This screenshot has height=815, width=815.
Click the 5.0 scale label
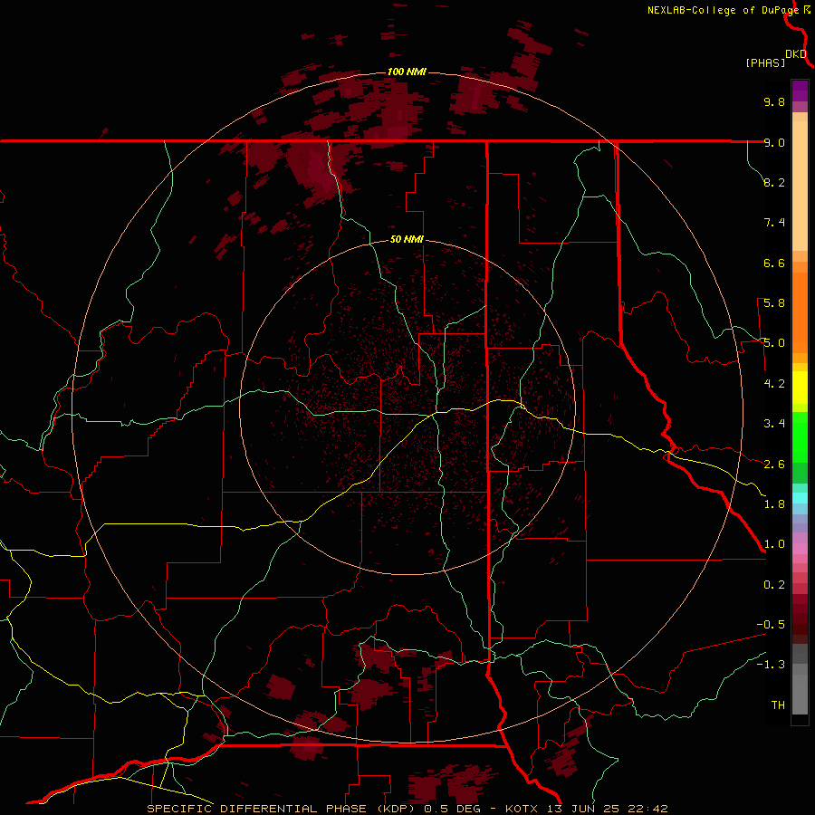774,343
